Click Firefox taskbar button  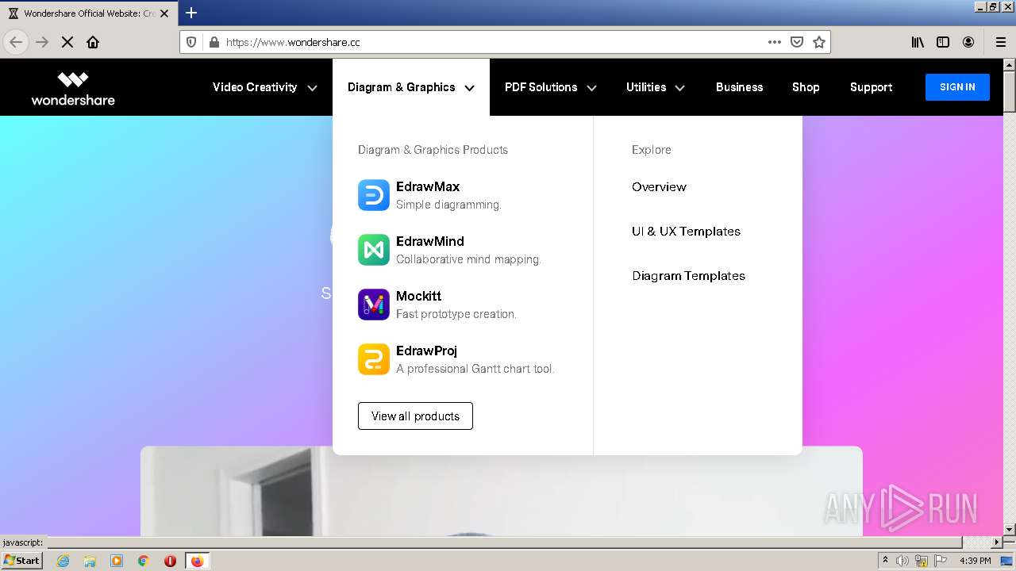197,561
